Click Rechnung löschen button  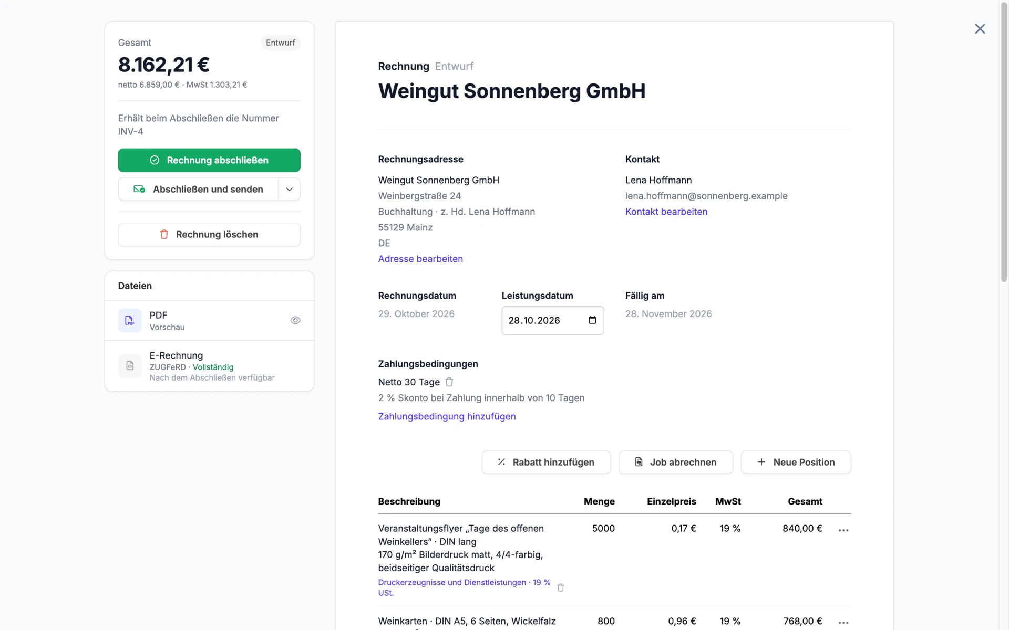click(209, 235)
